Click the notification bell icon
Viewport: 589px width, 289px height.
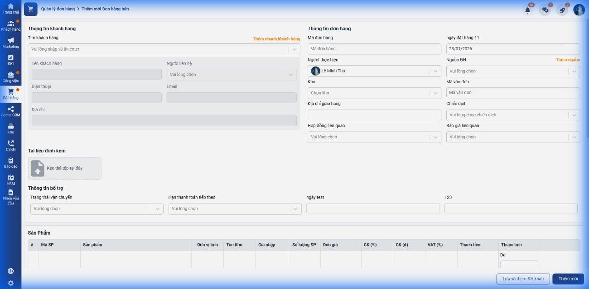tap(527, 10)
